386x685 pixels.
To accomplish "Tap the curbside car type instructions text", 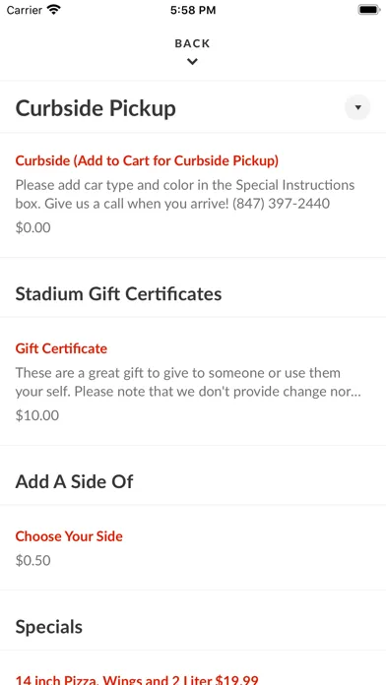I will [185, 194].
